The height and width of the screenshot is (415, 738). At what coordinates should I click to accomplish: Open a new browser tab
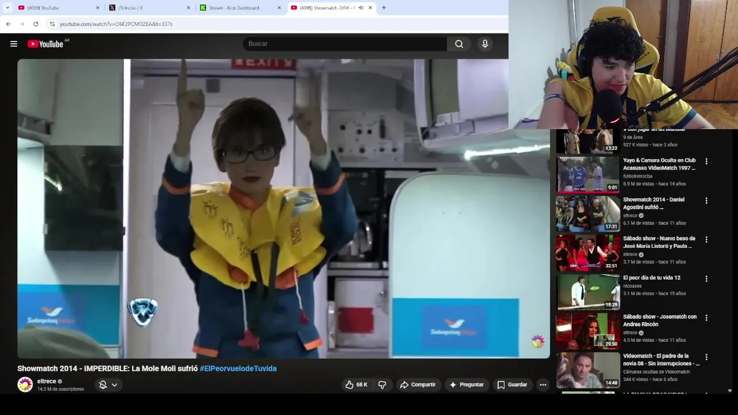pyautogui.click(x=384, y=7)
